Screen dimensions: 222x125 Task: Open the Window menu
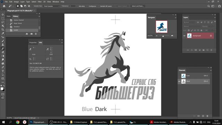55,2
